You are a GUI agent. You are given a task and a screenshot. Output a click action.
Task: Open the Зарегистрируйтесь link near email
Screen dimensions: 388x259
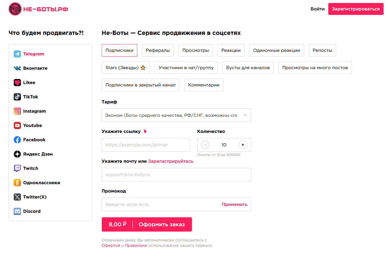tap(171, 161)
